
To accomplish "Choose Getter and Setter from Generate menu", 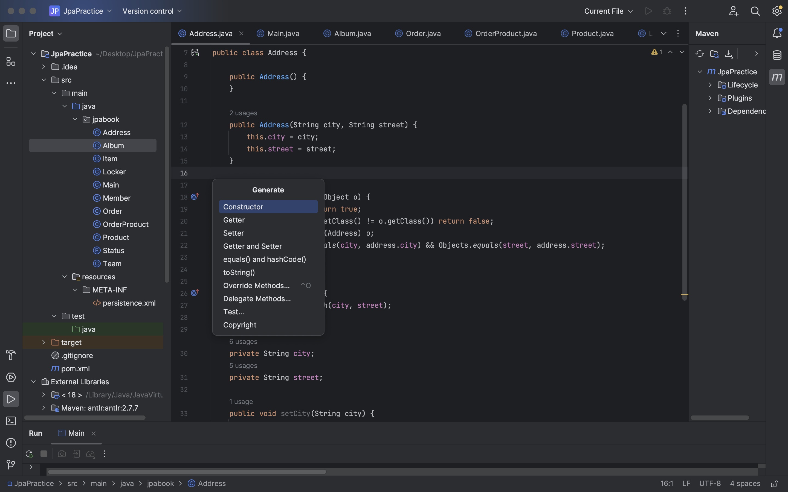I will click(252, 246).
